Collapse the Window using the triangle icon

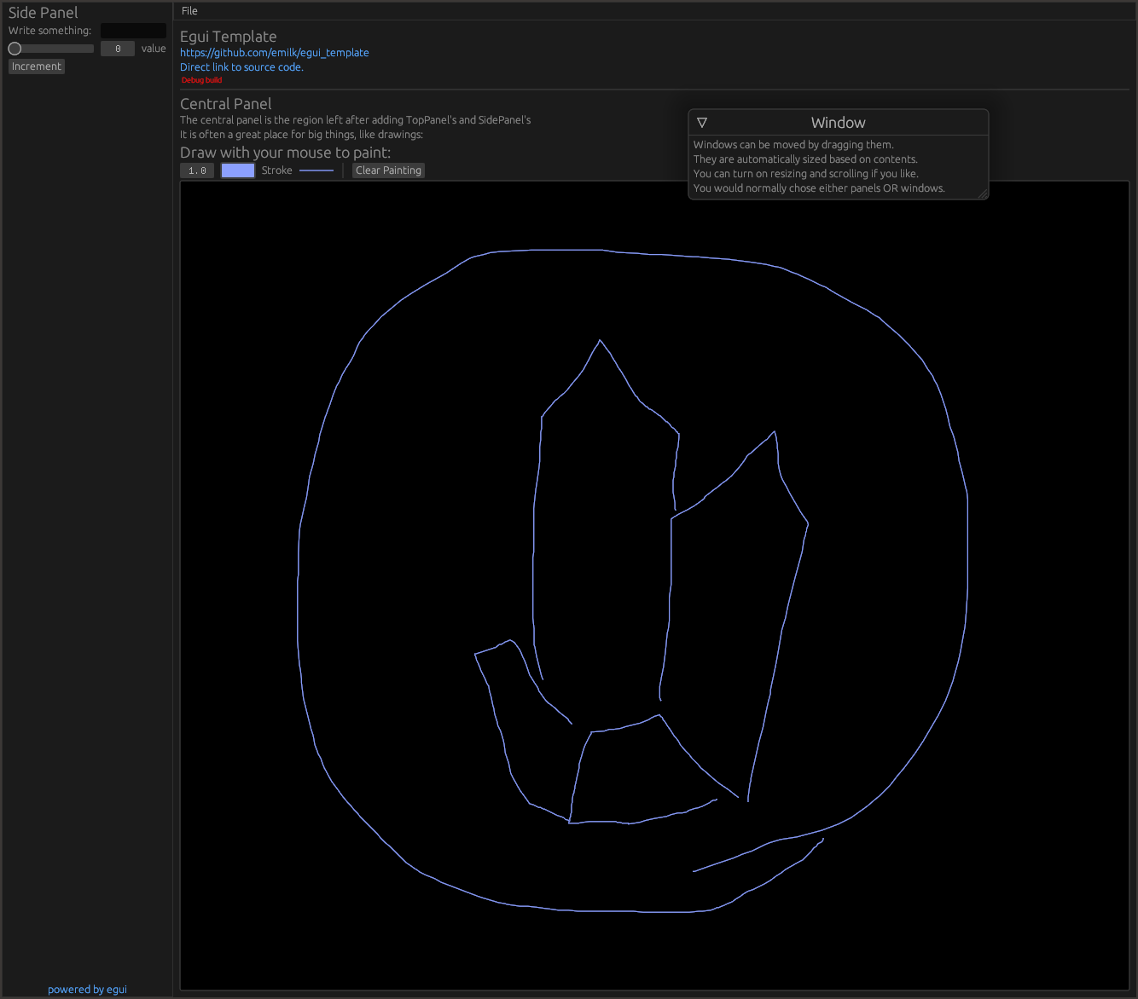click(702, 123)
